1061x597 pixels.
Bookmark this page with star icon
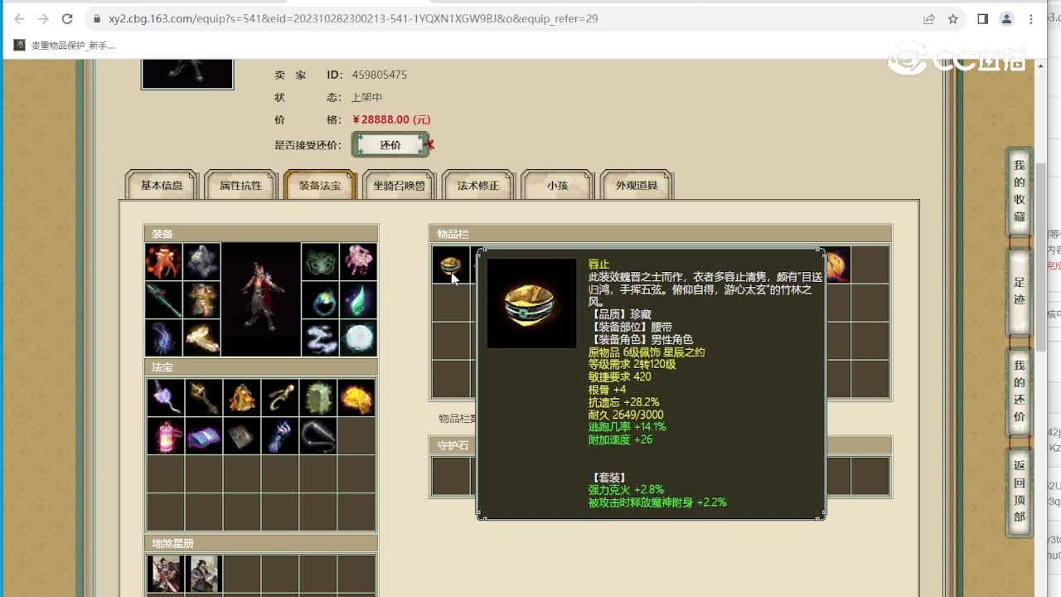953,18
